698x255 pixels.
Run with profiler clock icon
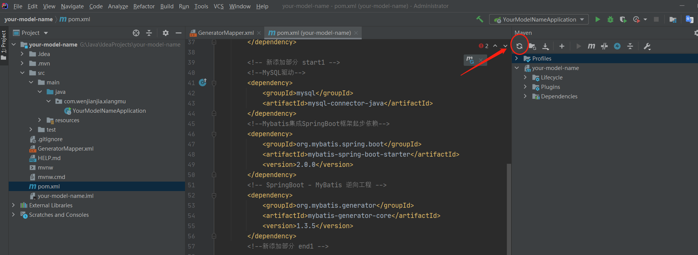[x=637, y=19]
